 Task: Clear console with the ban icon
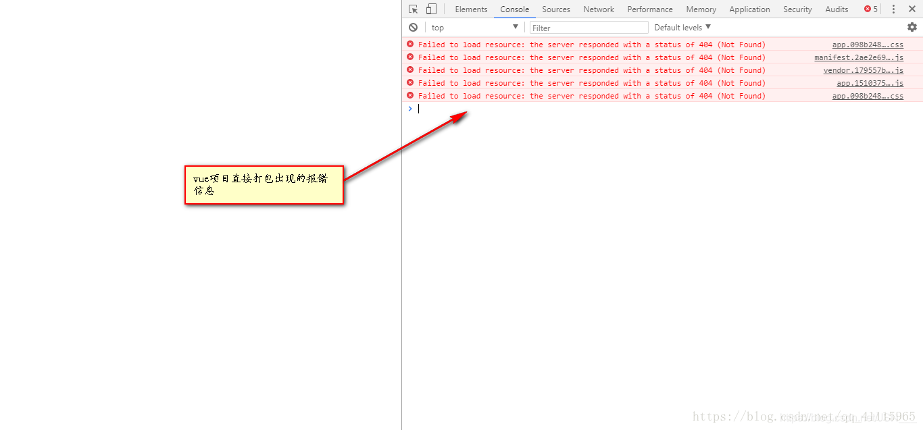click(413, 27)
